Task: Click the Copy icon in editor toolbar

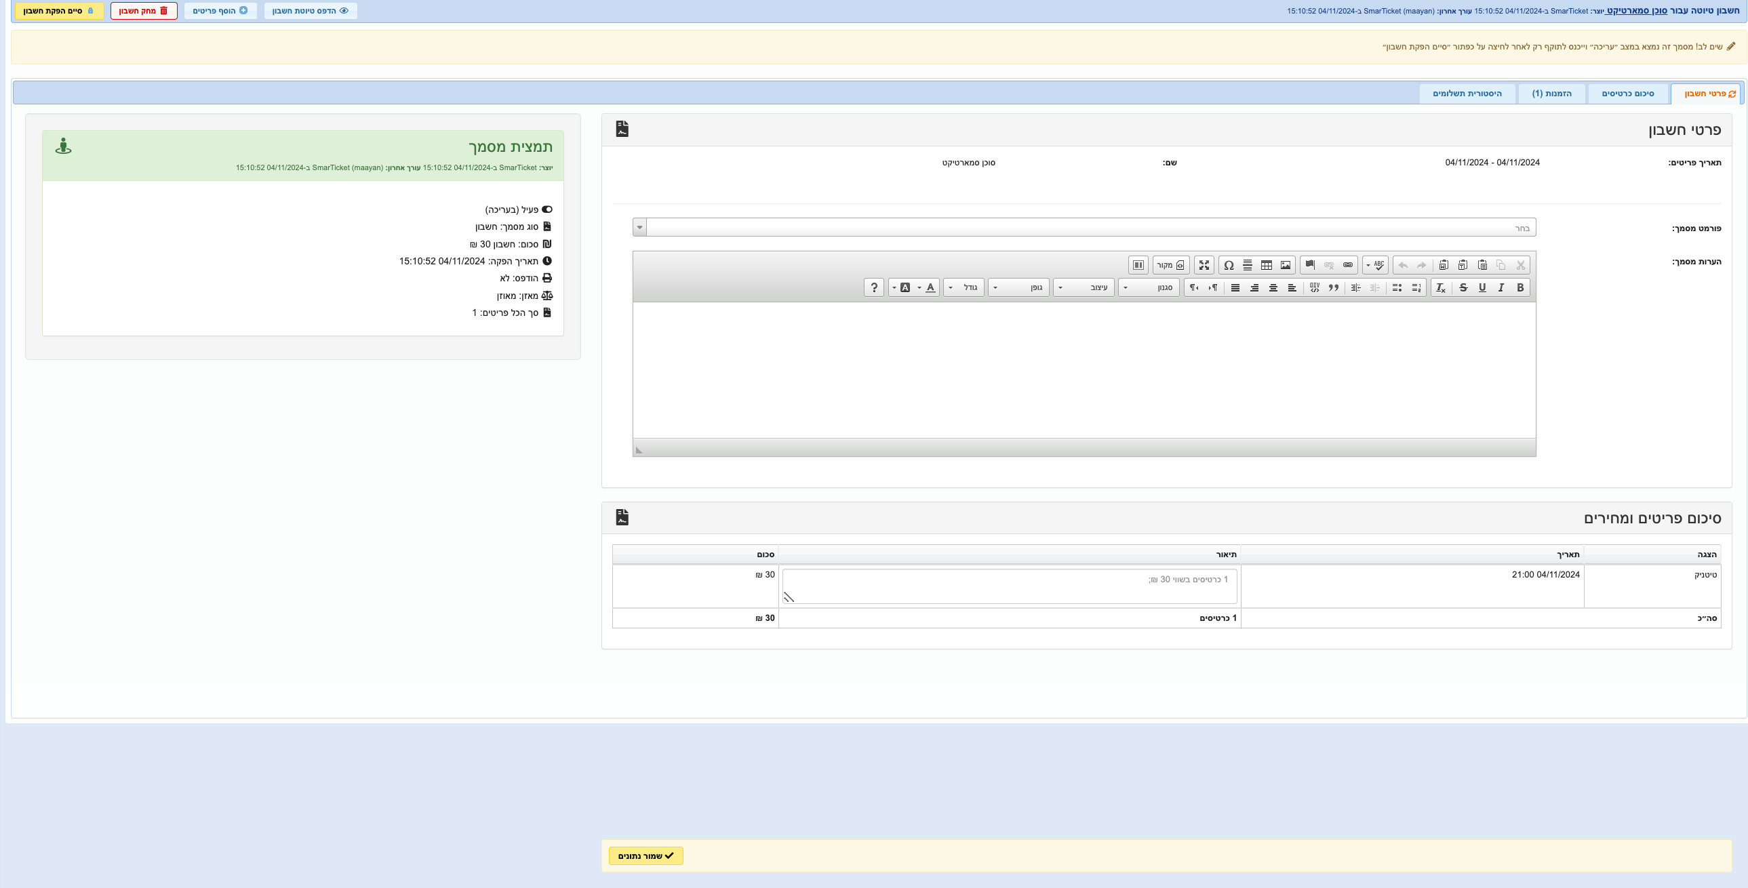Action: [x=1501, y=265]
